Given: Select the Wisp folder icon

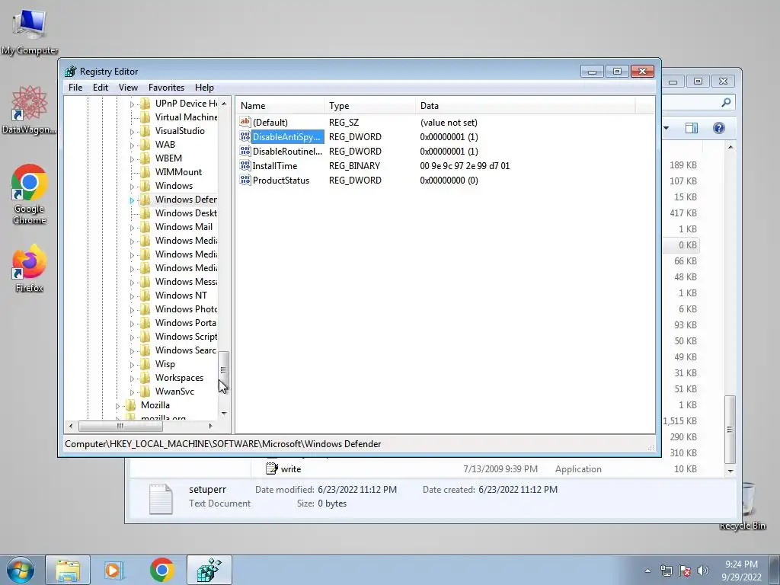Looking at the screenshot, I should point(145,364).
